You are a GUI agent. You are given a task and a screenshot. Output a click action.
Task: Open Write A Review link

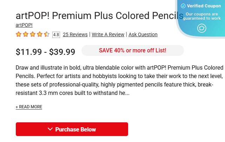pyautogui.click(x=108, y=34)
